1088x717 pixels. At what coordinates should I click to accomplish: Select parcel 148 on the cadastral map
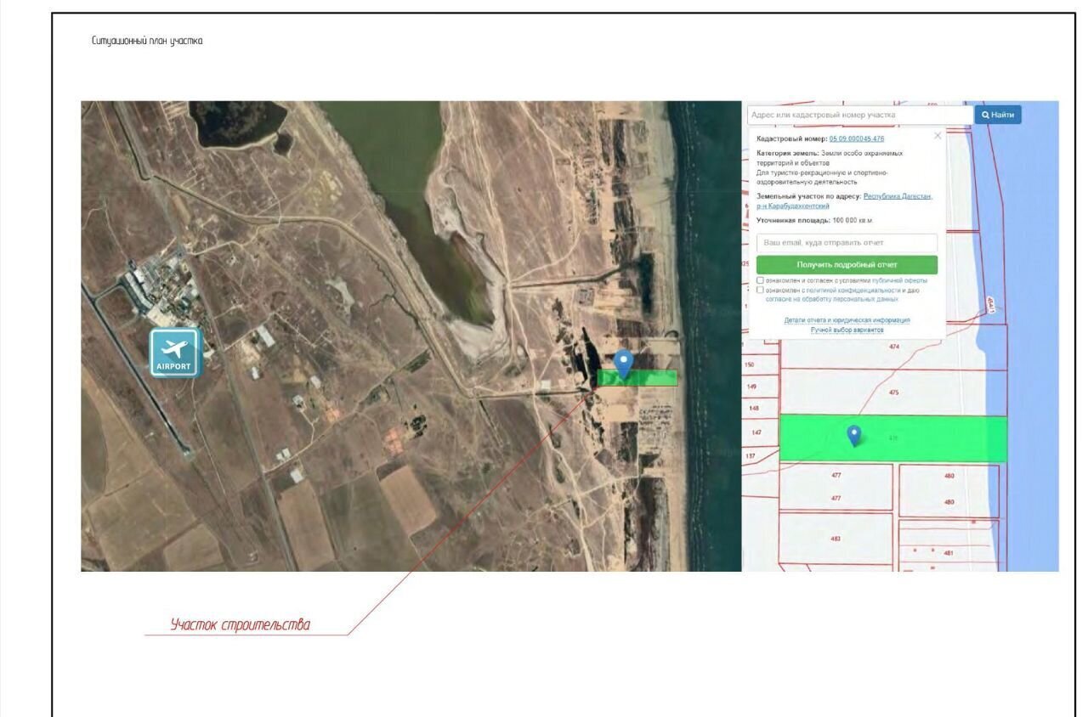[754, 408]
